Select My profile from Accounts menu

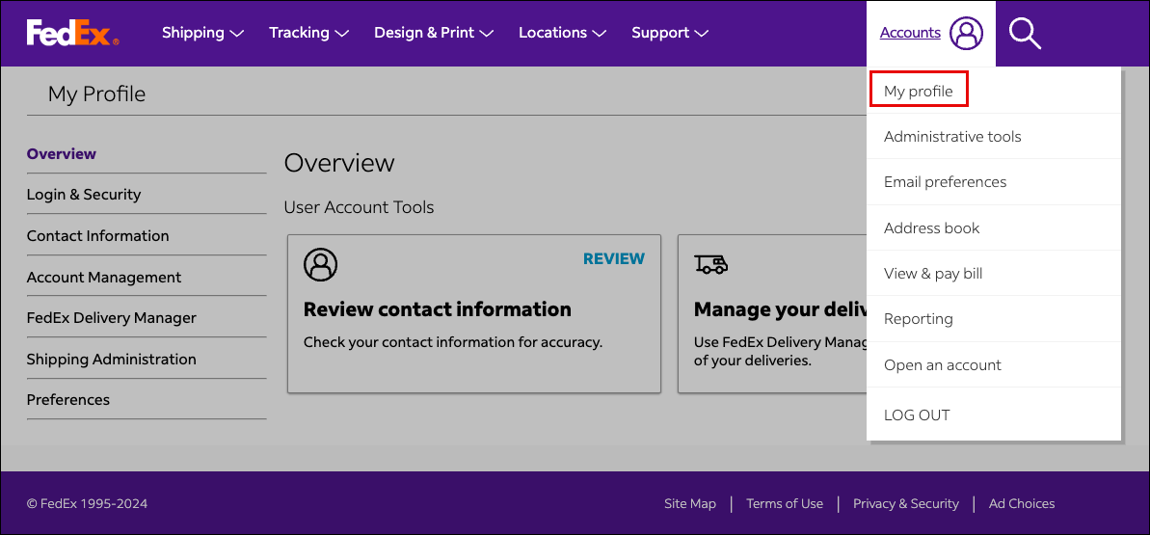click(x=918, y=91)
